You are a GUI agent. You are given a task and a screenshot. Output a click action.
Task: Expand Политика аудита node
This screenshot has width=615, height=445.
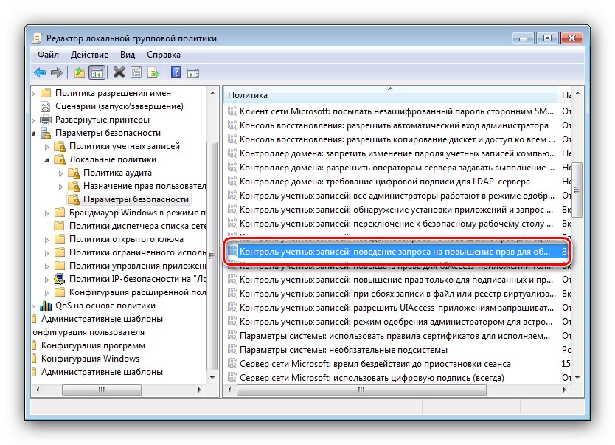pyautogui.click(x=60, y=173)
